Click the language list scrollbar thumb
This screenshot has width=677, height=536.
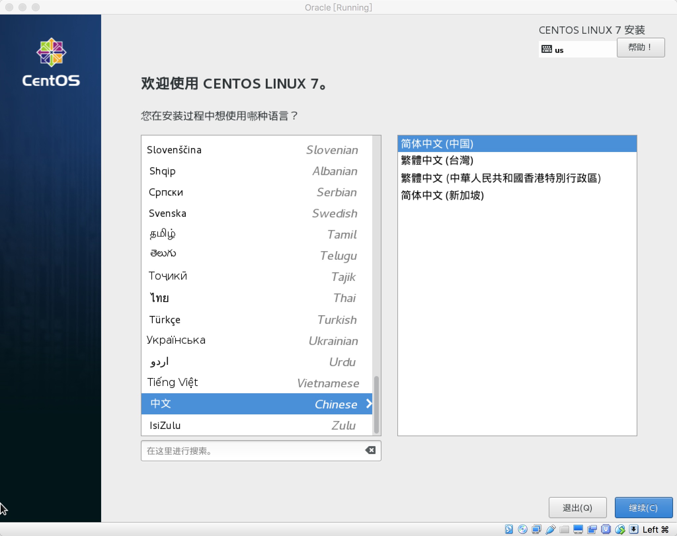tap(376, 404)
